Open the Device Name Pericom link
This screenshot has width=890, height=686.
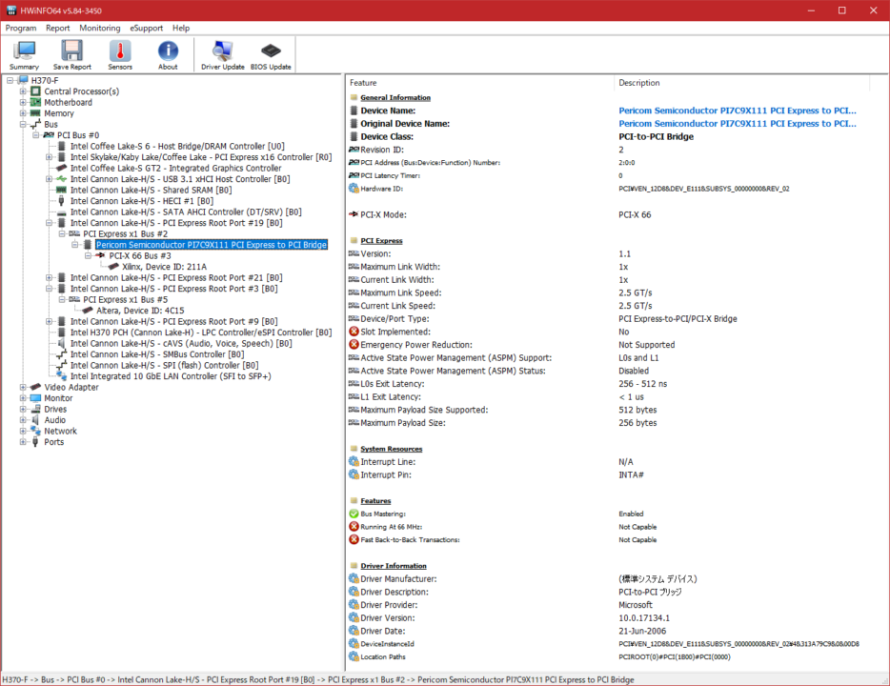pyautogui.click(x=738, y=111)
